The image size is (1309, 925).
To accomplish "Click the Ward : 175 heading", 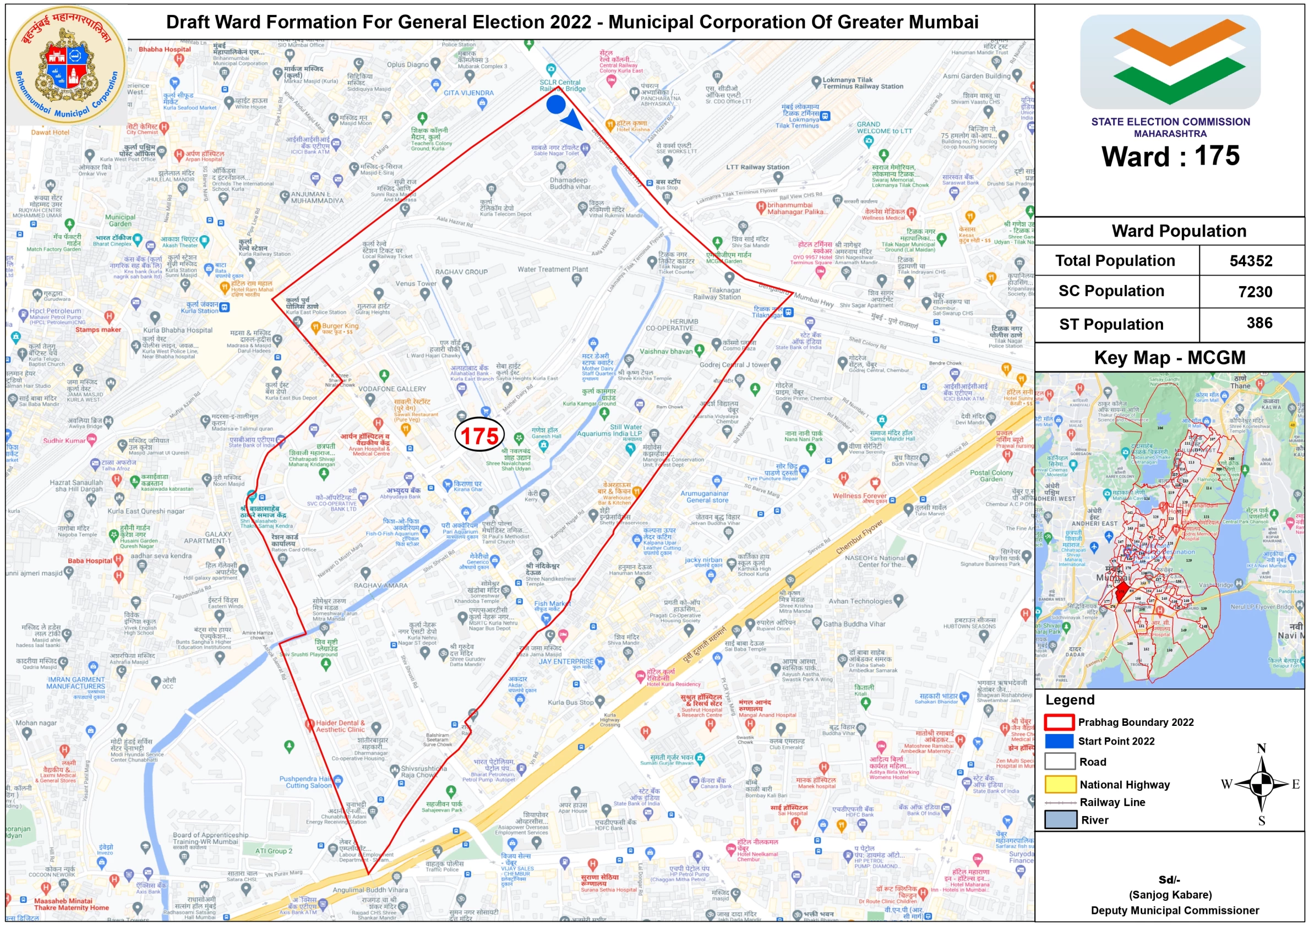I will 1170,156.
